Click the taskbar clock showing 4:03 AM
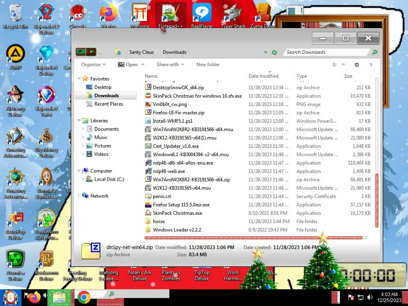Screen dimensions: 408x306 pyautogui.click(x=389, y=297)
